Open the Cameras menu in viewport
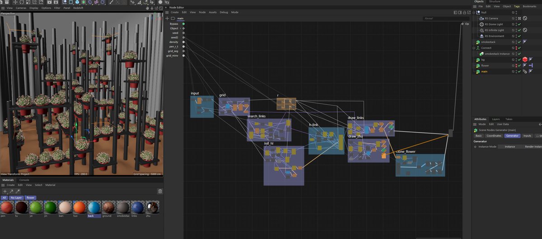Image resolution: width=542 pixels, height=239 pixels. pos(21,8)
